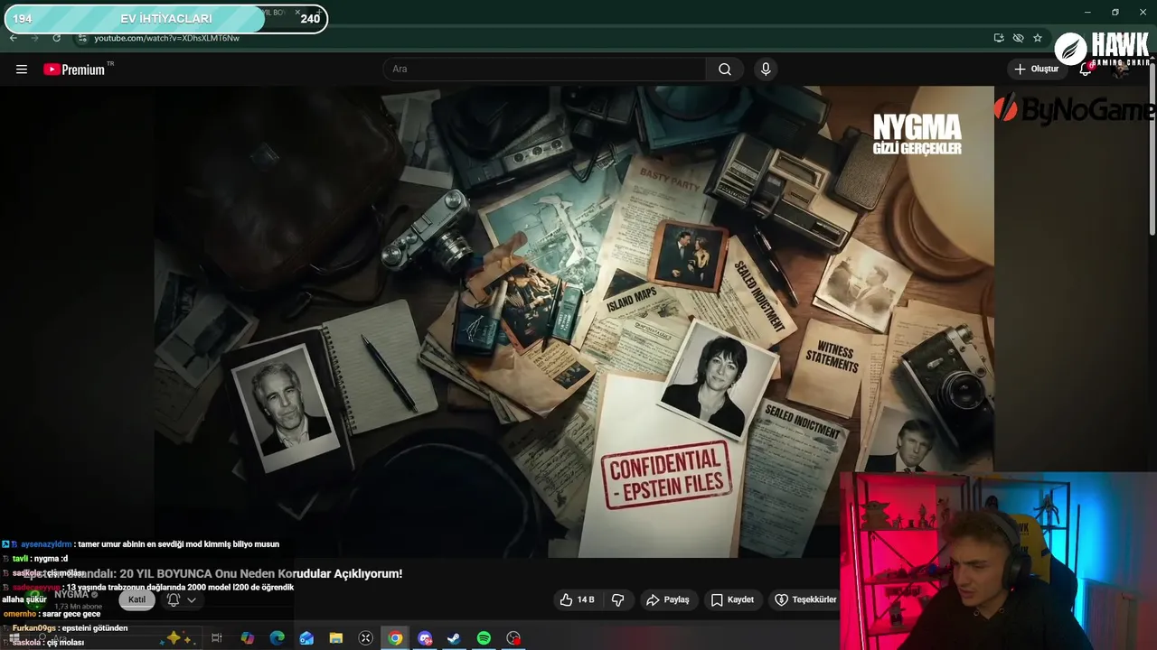Open Discord from the taskbar
The image size is (1157, 650).
pos(425,638)
